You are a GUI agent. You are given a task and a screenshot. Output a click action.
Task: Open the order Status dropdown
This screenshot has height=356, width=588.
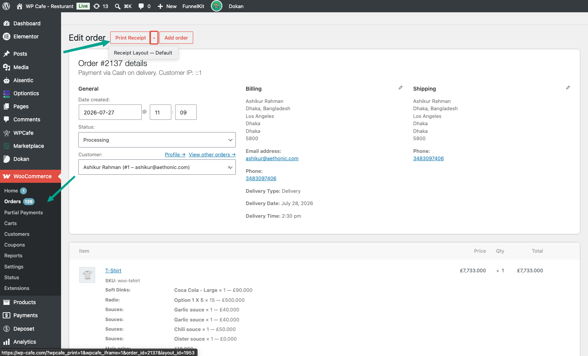157,140
